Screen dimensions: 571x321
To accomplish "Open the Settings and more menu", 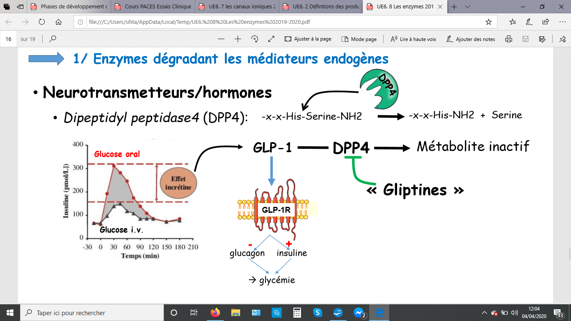I will (562, 22).
